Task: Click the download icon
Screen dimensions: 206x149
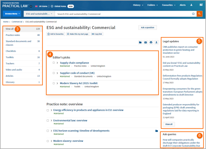Action: coord(156,42)
